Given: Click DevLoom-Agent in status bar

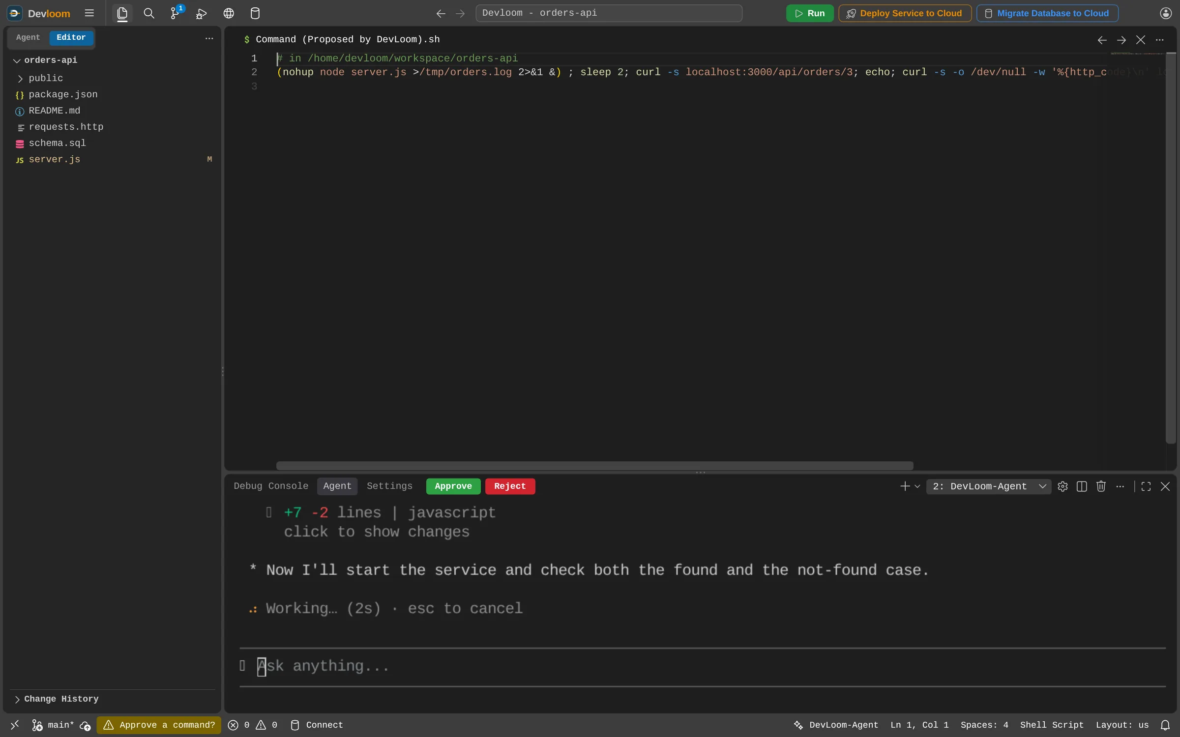Looking at the screenshot, I should (x=836, y=725).
